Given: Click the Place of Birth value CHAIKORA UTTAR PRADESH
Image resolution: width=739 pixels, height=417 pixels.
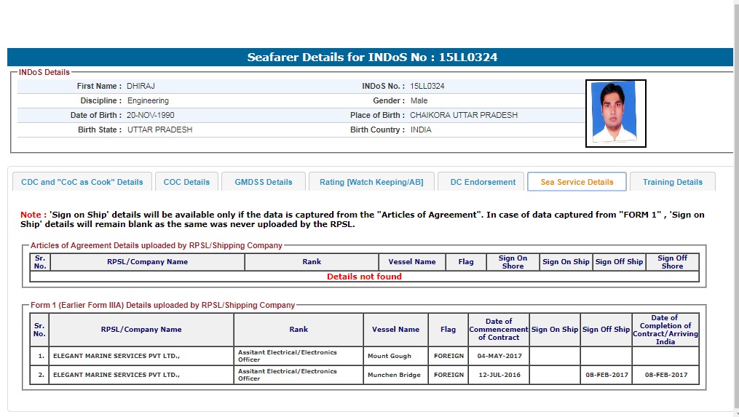Looking at the screenshot, I should point(464,115).
